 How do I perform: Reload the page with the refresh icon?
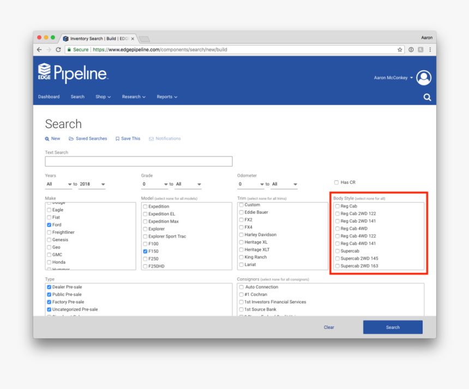click(58, 50)
